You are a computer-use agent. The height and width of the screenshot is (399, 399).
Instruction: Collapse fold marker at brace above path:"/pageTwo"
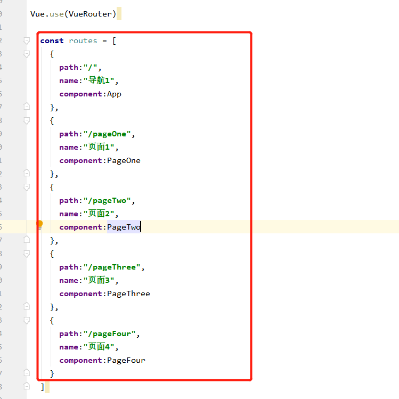point(27,188)
